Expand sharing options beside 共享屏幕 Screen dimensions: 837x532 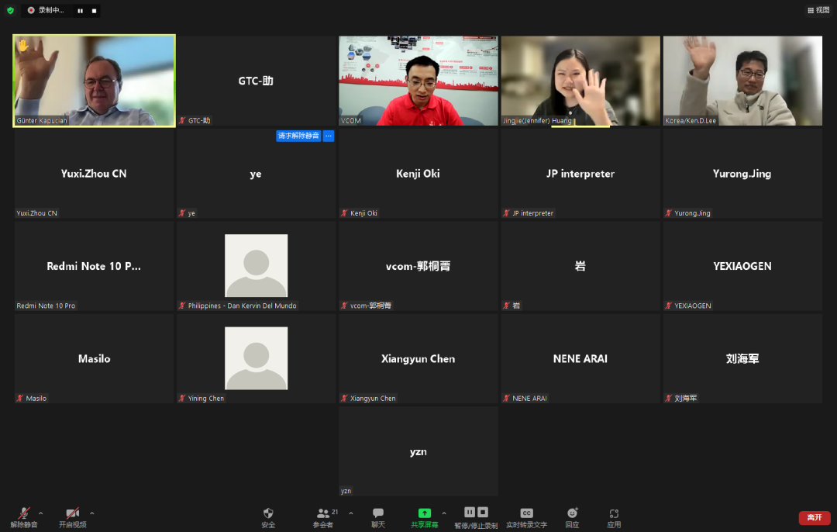click(x=443, y=513)
